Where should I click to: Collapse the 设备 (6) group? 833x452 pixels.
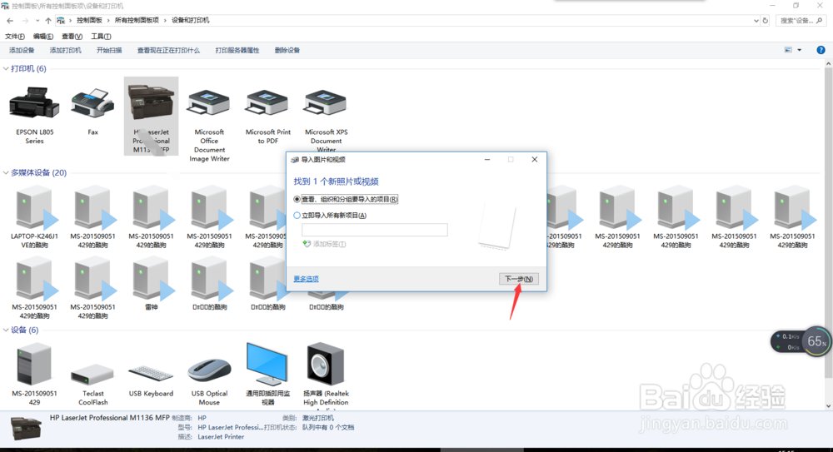(x=6, y=330)
